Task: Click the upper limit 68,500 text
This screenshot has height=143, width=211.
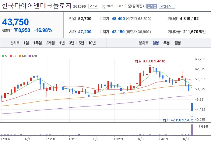Action: coord(139,19)
